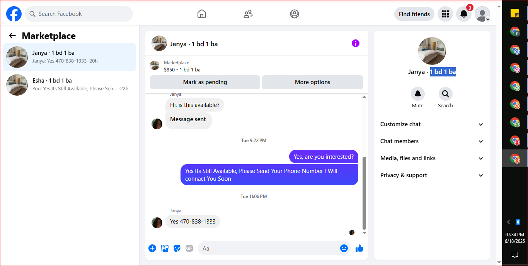Open the Groups tab icon
The height and width of the screenshot is (266, 528).
295,14
